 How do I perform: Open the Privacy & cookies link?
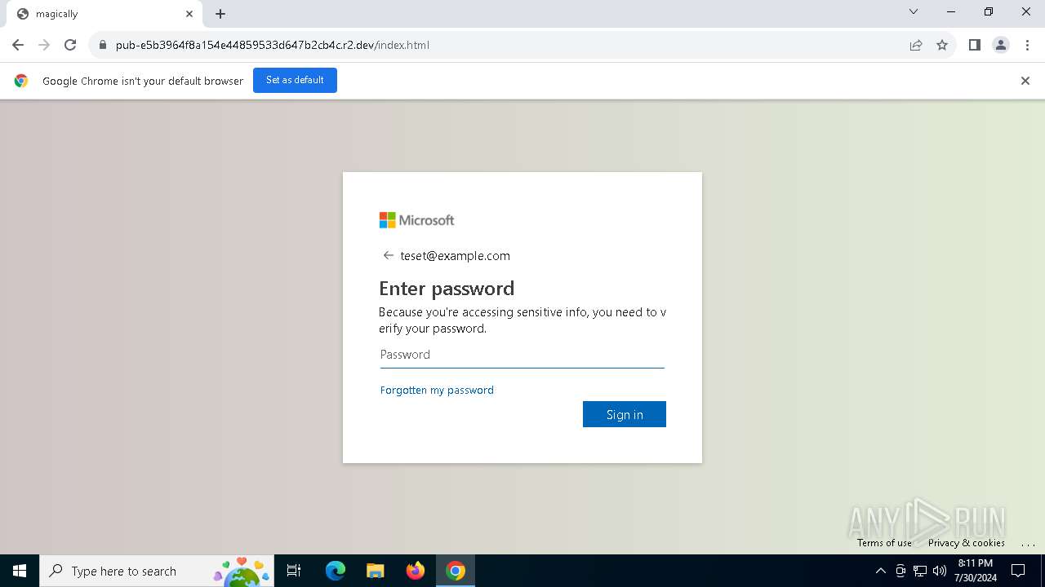click(967, 543)
